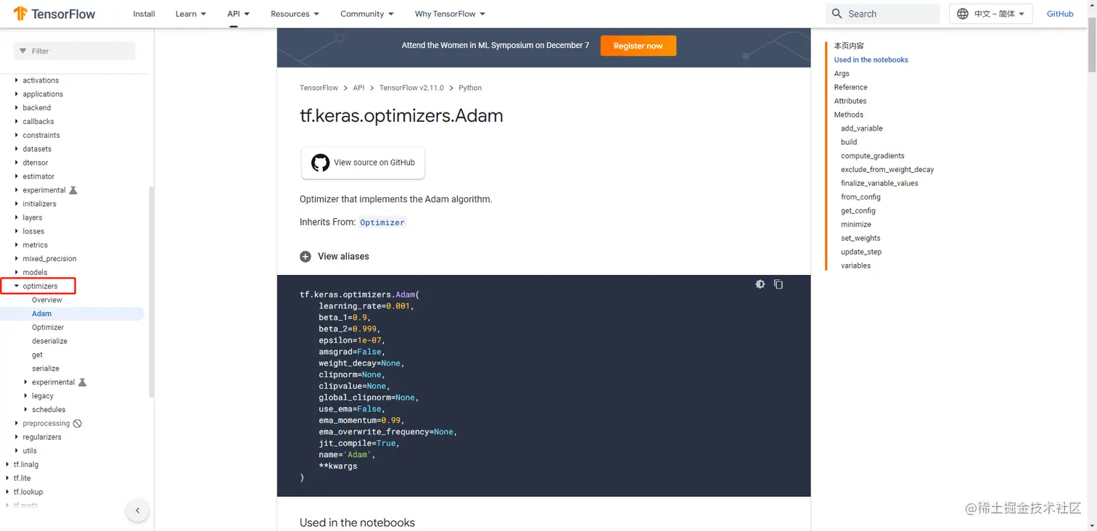Expand the callbacks tree node

pyautogui.click(x=16, y=122)
